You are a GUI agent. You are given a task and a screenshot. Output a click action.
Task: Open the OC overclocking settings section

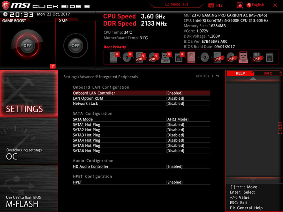click(29, 141)
